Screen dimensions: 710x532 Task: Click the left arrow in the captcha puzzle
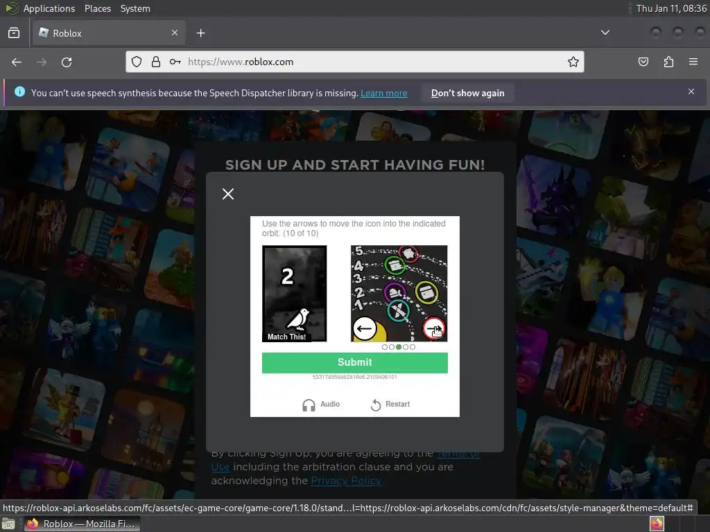click(365, 328)
